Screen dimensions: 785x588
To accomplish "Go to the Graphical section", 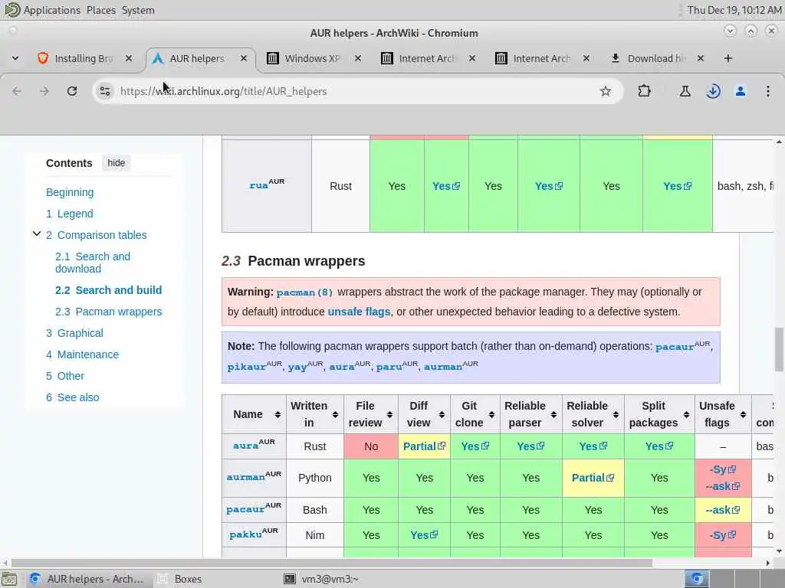I will pyautogui.click(x=74, y=333).
